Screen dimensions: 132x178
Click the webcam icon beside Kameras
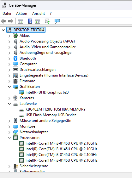tap(15, 98)
